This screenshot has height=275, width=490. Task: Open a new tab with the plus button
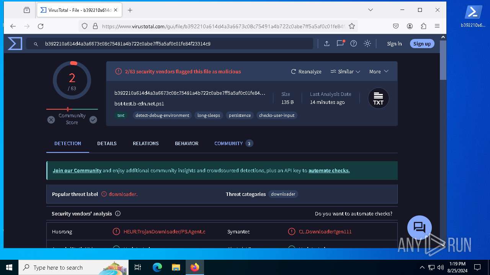[130, 10]
